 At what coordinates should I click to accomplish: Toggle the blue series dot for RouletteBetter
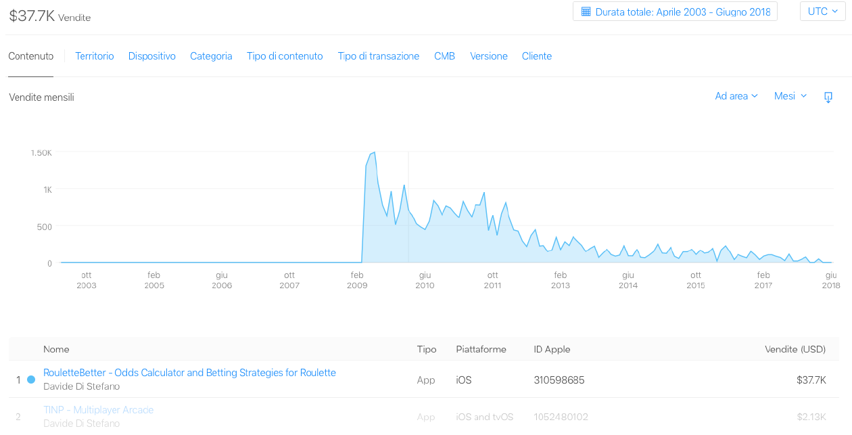click(31, 380)
